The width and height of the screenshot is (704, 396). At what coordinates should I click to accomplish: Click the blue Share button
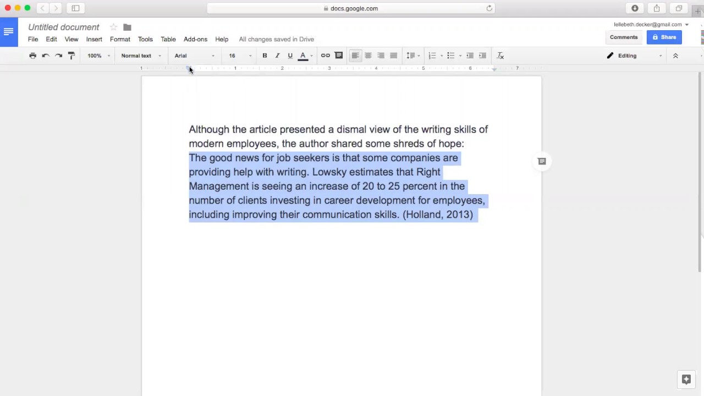664,37
